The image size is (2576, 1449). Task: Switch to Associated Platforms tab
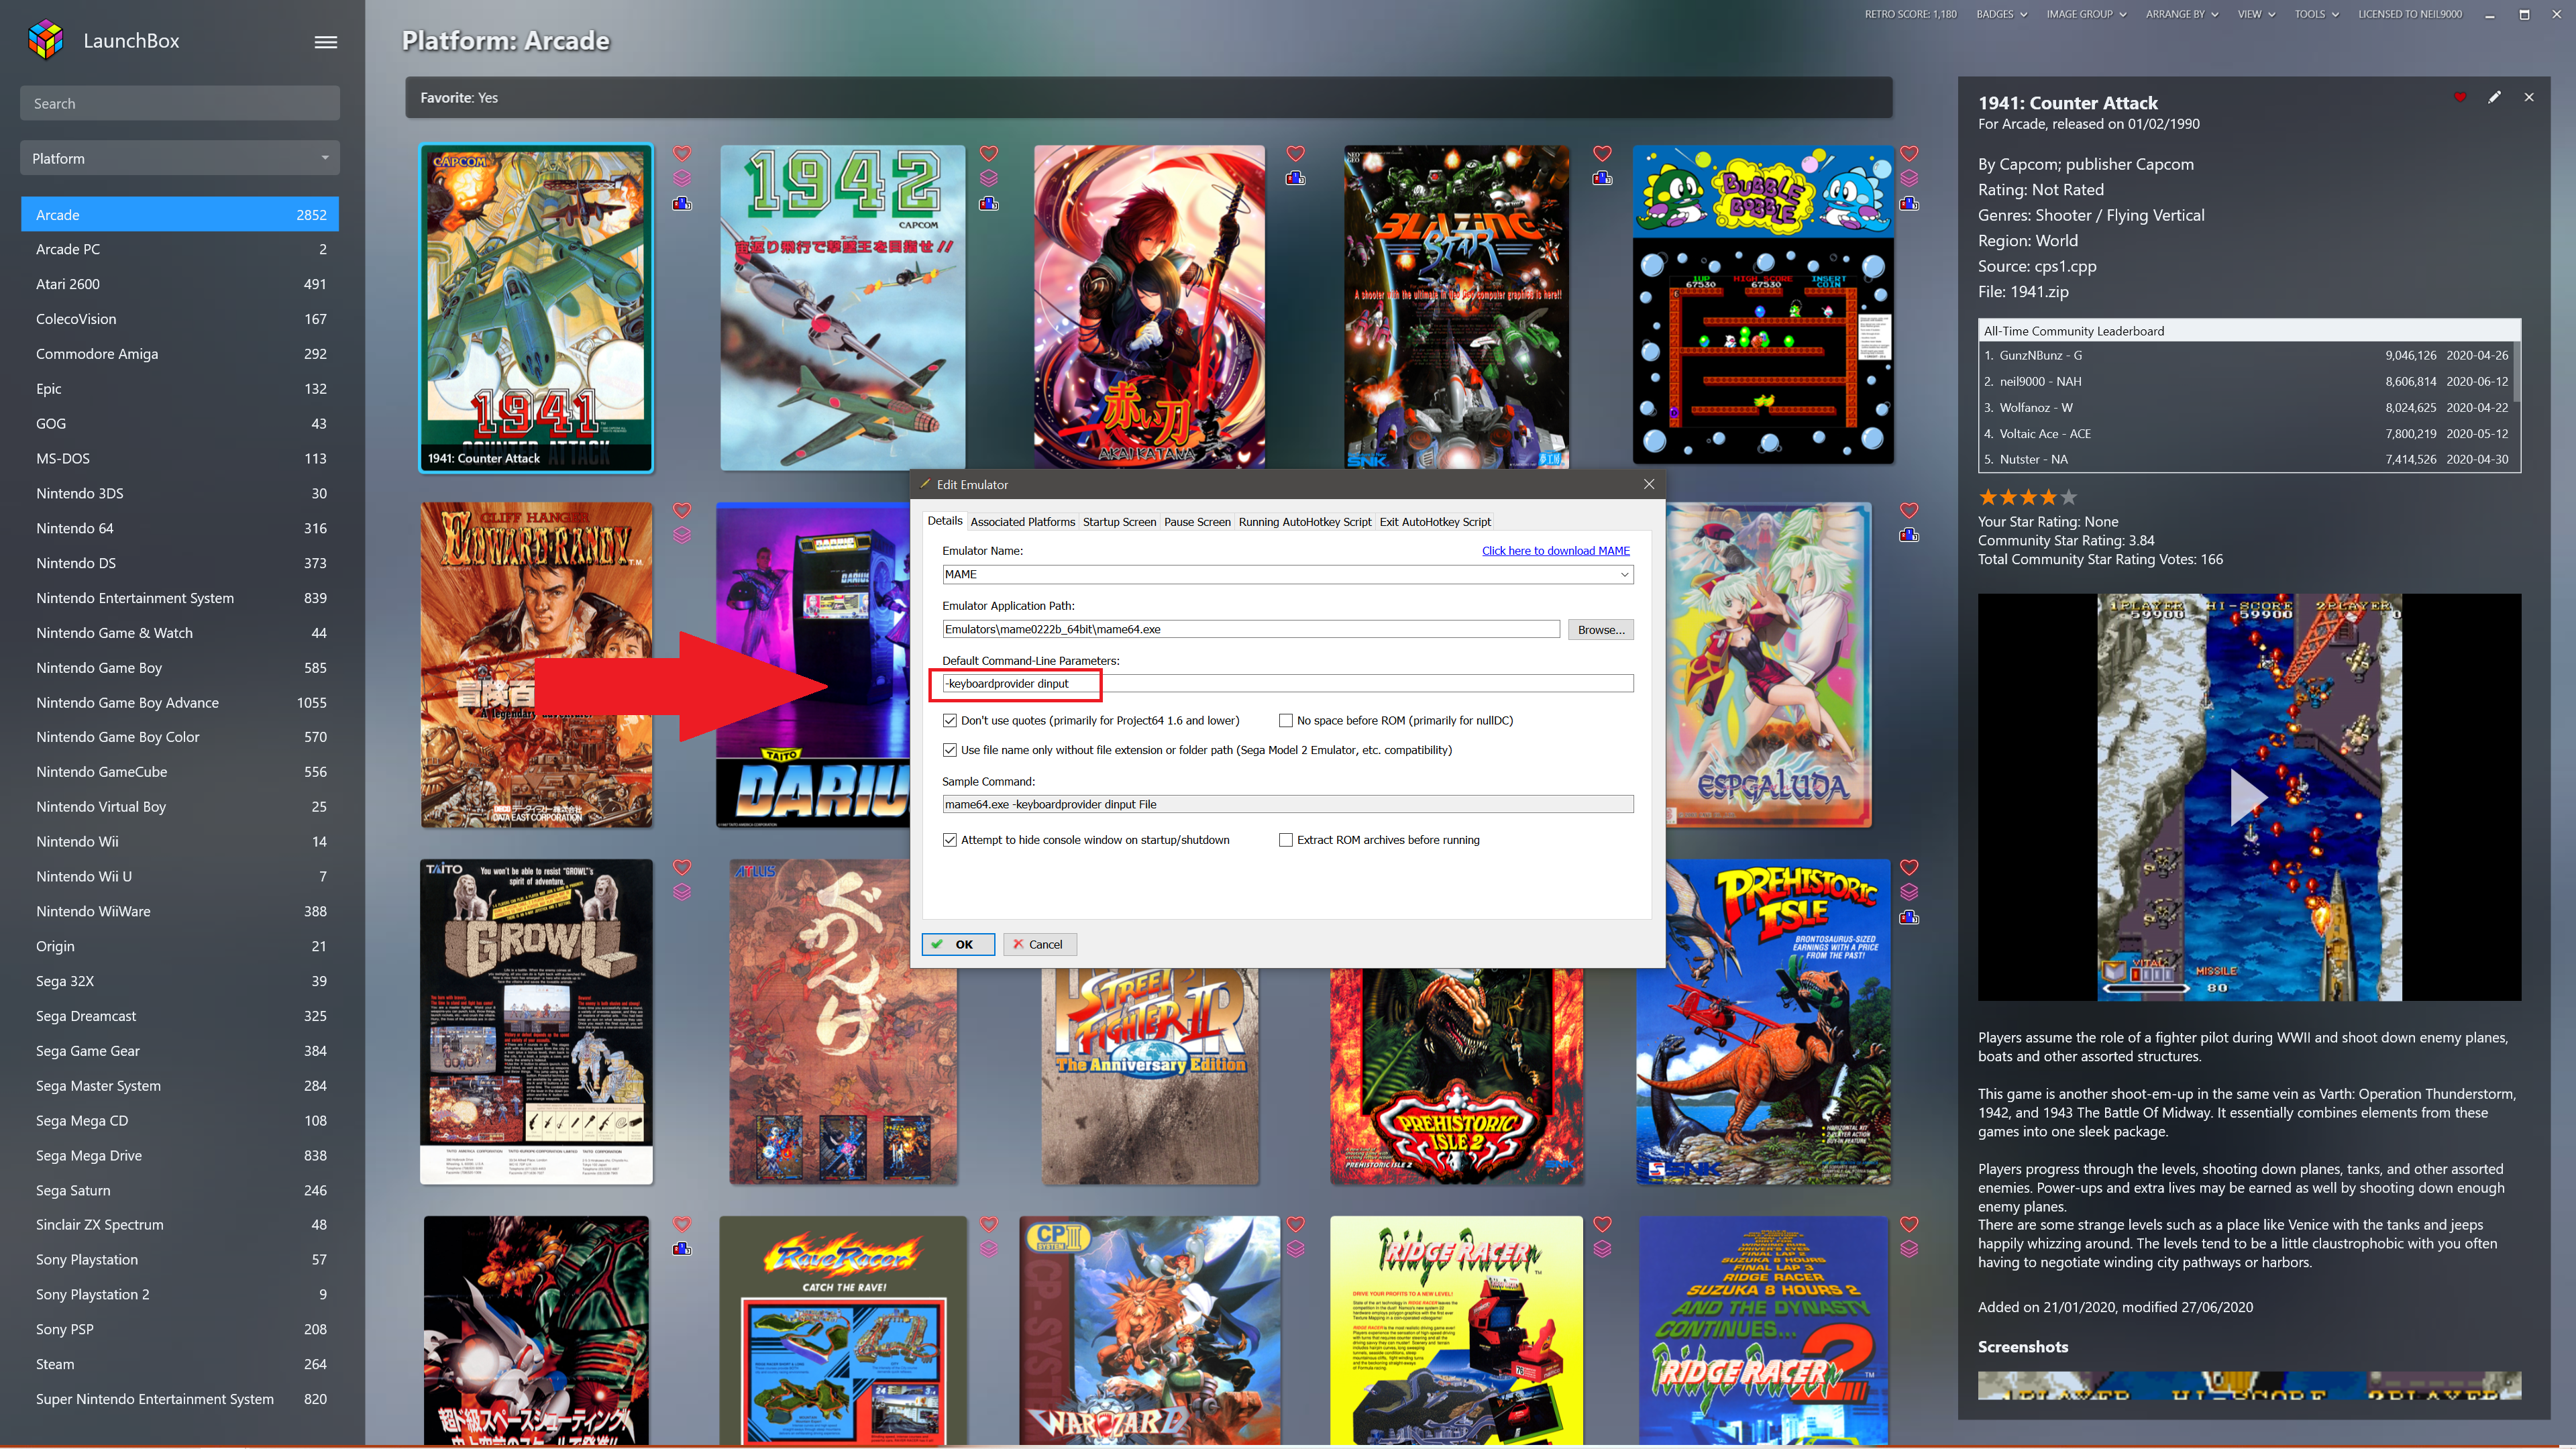point(1022,522)
